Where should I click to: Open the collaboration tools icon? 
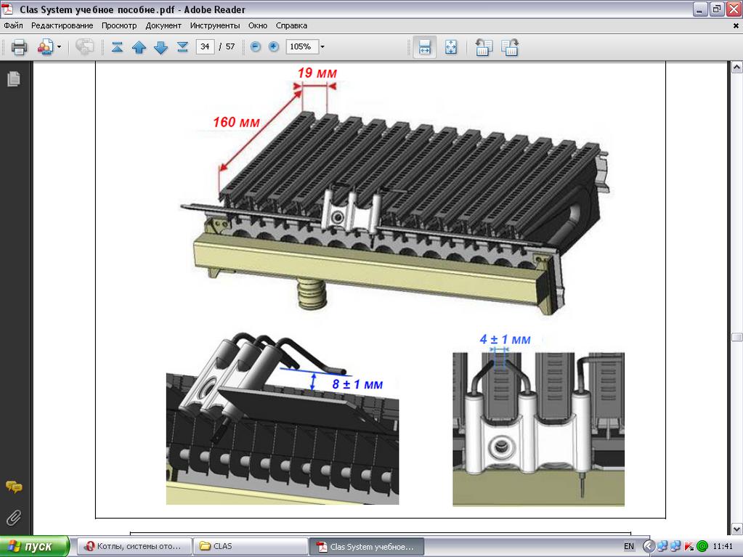[x=45, y=47]
